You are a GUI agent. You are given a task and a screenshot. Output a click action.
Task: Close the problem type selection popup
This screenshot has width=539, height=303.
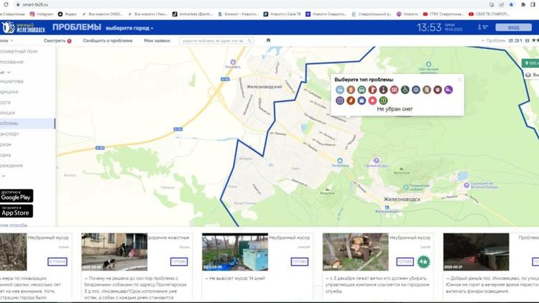[x=460, y=80]
